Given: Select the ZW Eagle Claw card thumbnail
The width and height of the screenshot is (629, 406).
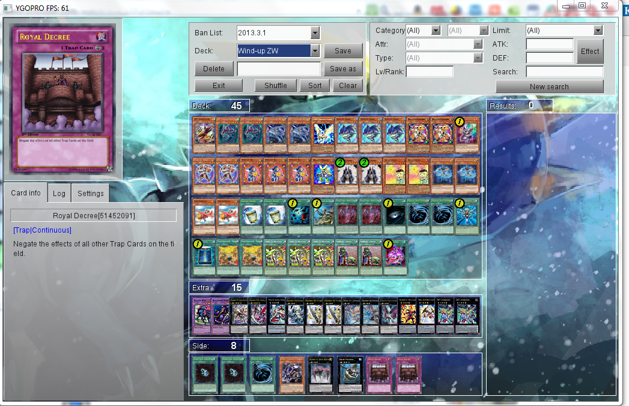Looking at the screenshot, I should (x=204, y=135).
